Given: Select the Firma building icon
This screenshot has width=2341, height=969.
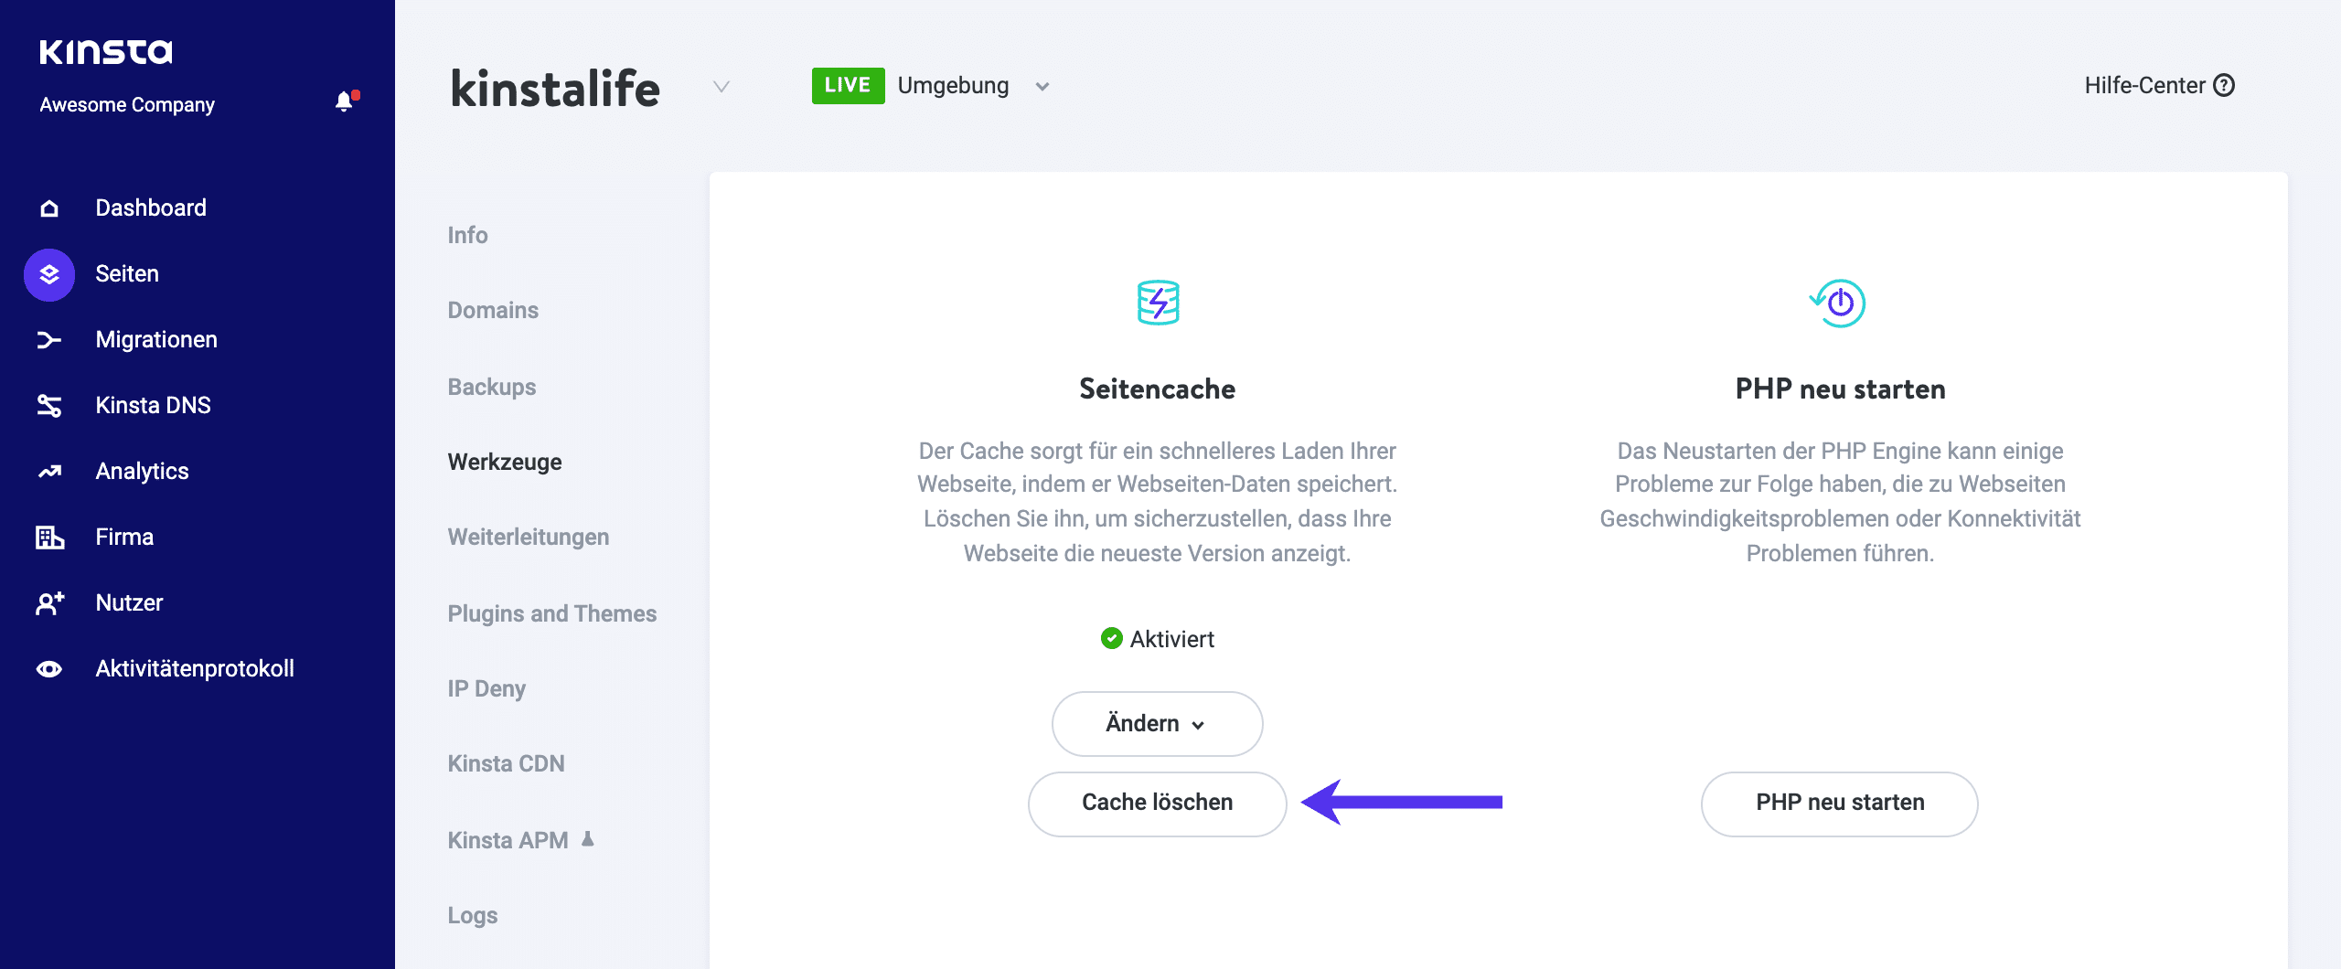Looking at the screenshot, I should tap(48, 537).
